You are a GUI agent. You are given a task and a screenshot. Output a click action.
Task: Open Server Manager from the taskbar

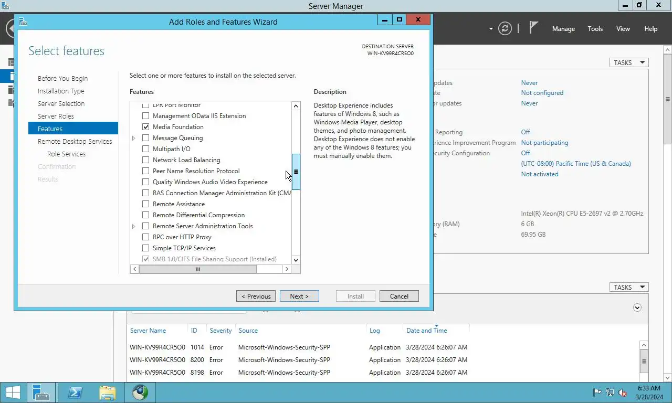tap(41, 393)
